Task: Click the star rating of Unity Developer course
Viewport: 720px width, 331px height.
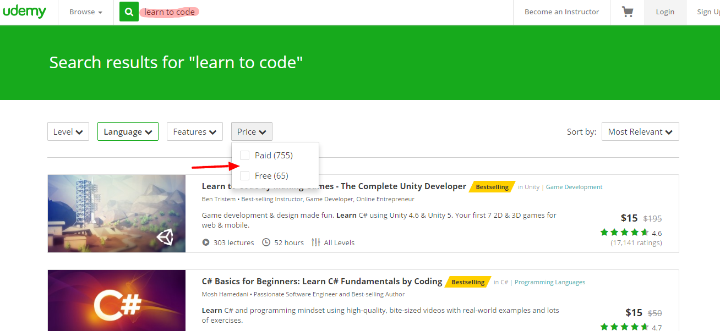Action: coord(624,233)
